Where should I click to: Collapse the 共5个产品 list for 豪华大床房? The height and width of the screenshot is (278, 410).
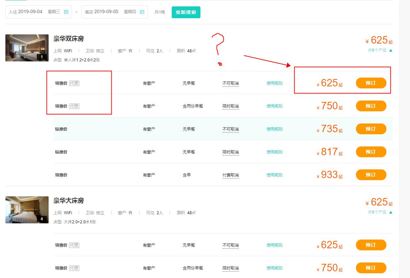point(380,213)
